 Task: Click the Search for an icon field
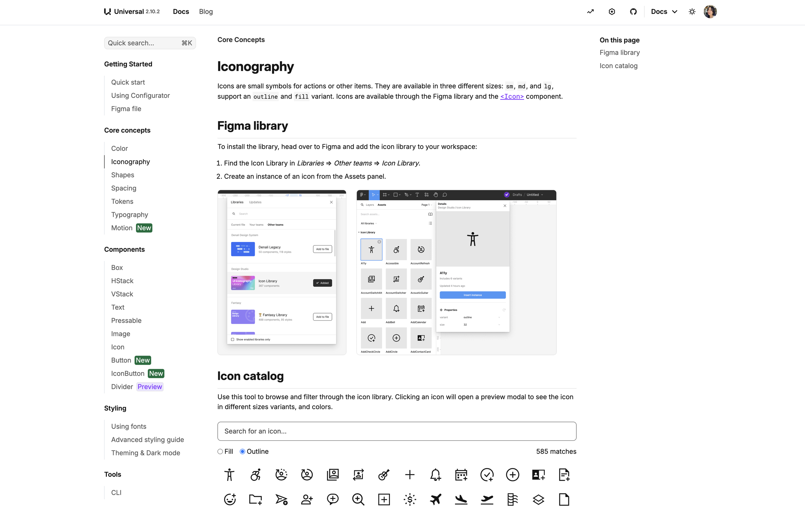(396, 431)
